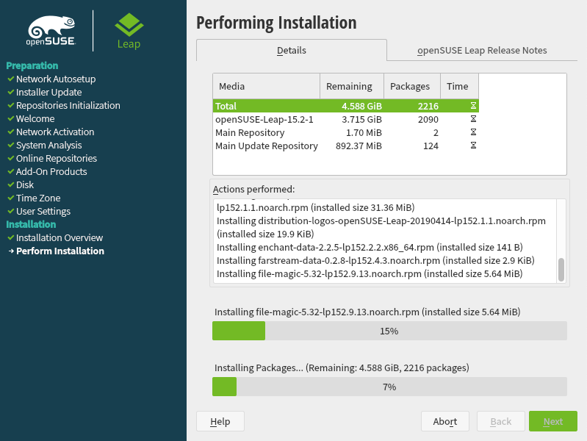
Task: Click the greyed Back button
Action: (x=501, y=421)
